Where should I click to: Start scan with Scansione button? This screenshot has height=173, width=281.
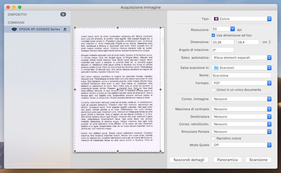(258, 160)
